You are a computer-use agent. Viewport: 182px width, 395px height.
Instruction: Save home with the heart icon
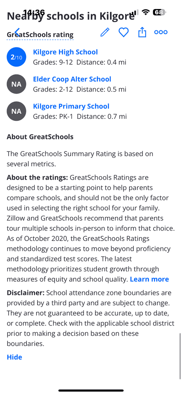pyautogui.click(x=124, y=32)
